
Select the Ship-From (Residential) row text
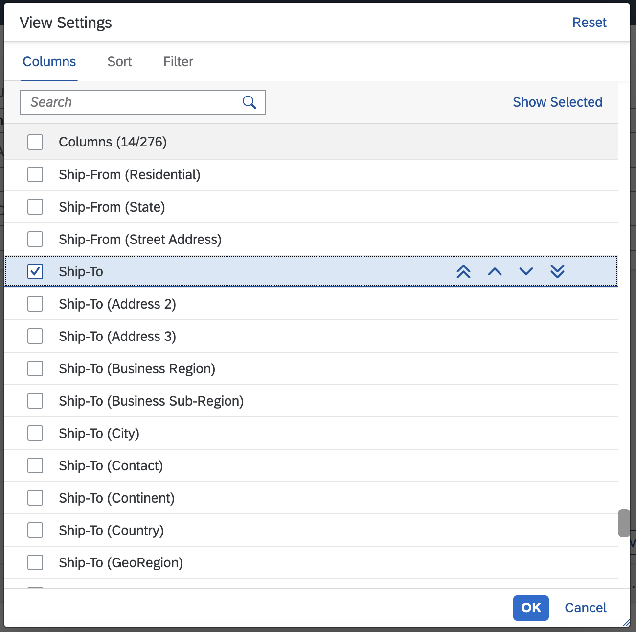click(x=130, y=175)
